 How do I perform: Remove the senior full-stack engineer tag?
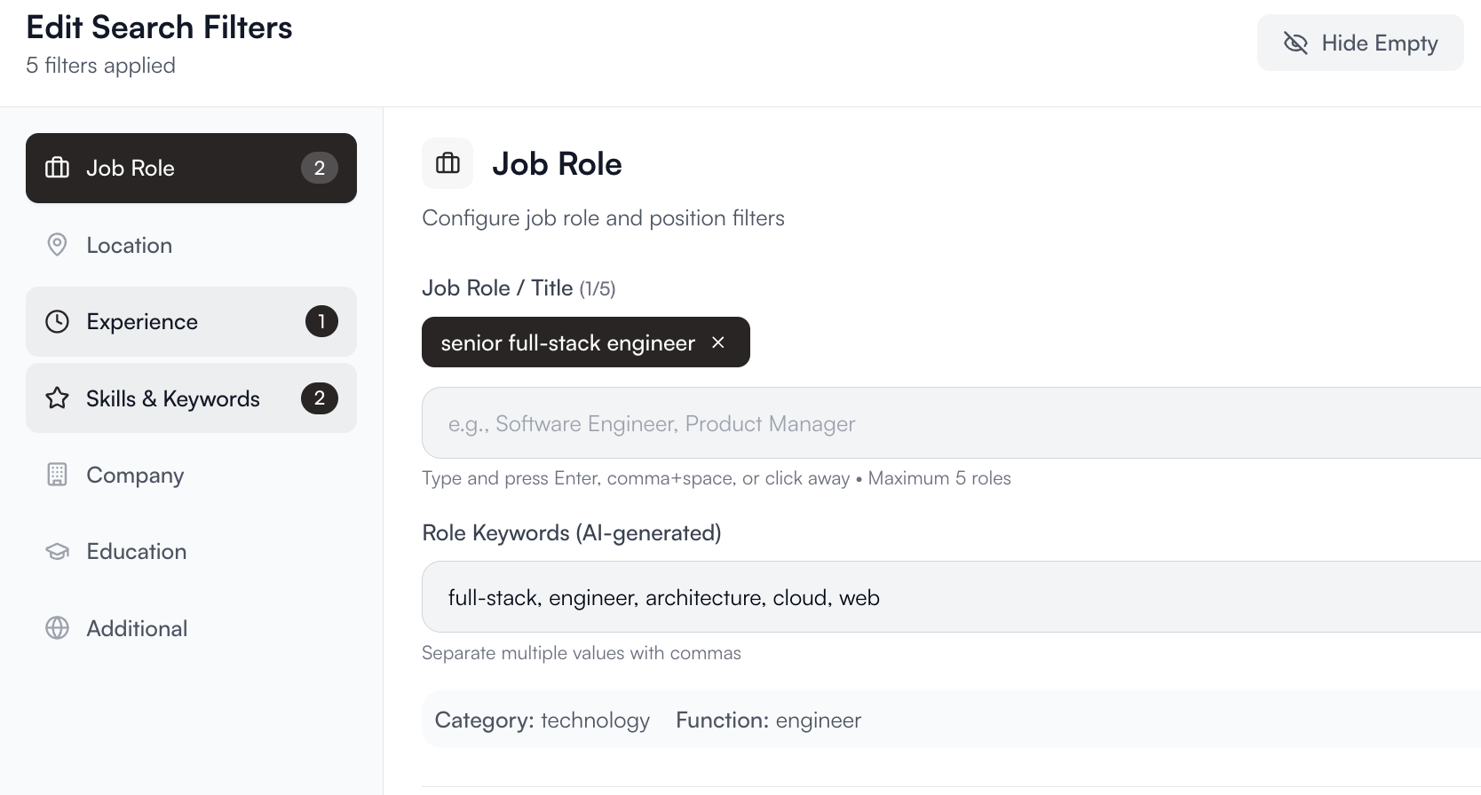(718, 342)
